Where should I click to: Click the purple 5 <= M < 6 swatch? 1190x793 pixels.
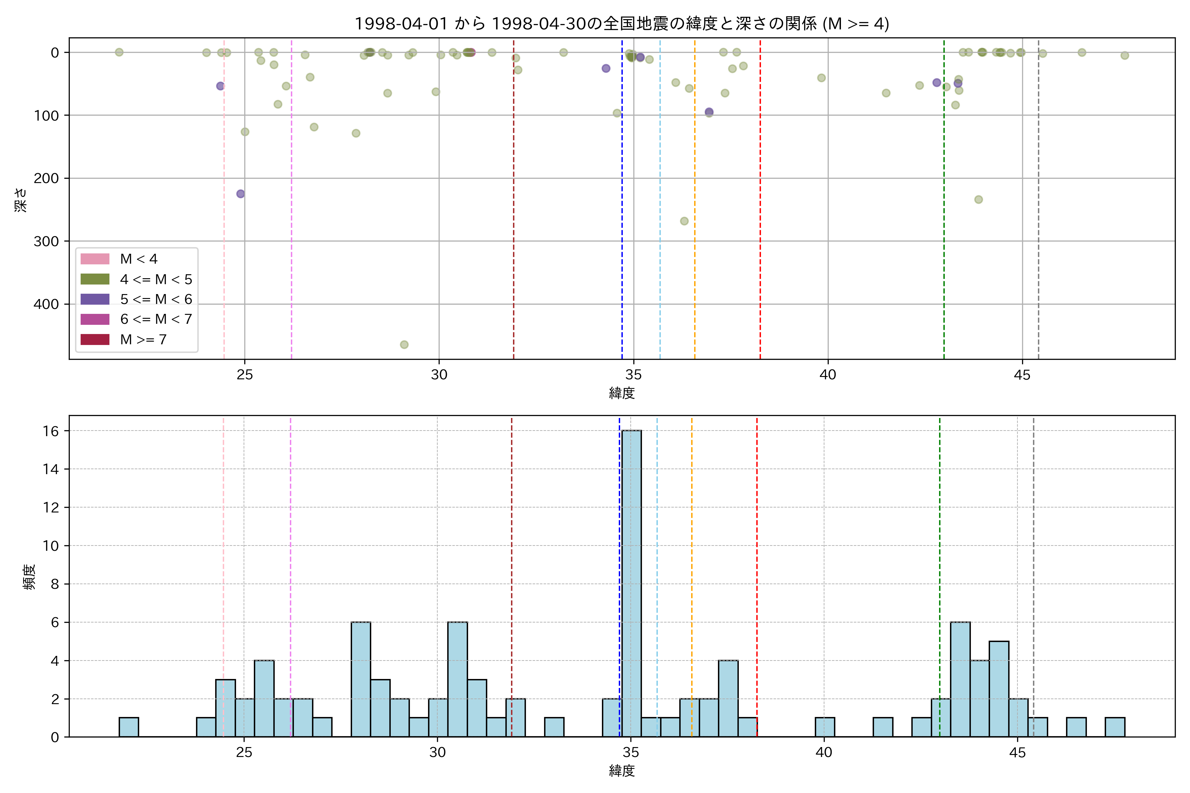95,299
